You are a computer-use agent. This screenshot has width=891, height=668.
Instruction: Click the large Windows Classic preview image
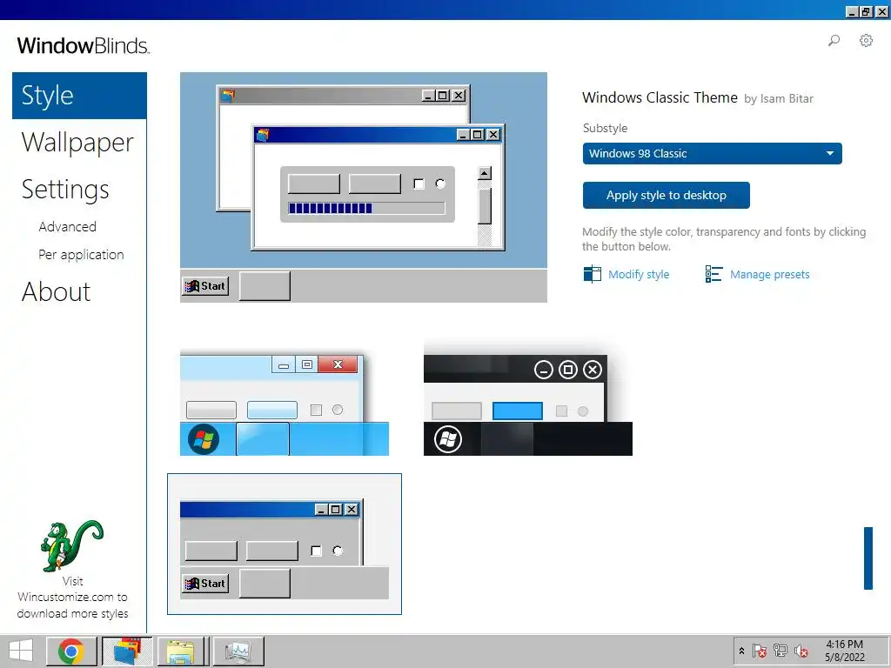click(364, 188)
